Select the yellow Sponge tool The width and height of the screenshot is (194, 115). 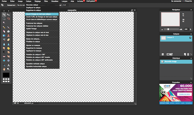8,48
